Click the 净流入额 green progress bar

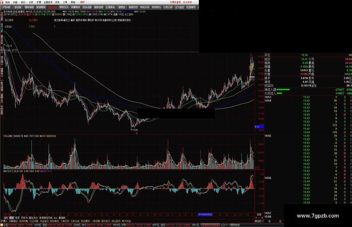[x=283, y=89]
